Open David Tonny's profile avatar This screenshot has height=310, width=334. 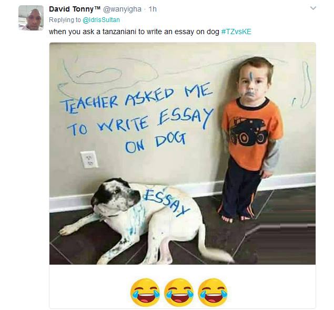(x=31, y=18)
